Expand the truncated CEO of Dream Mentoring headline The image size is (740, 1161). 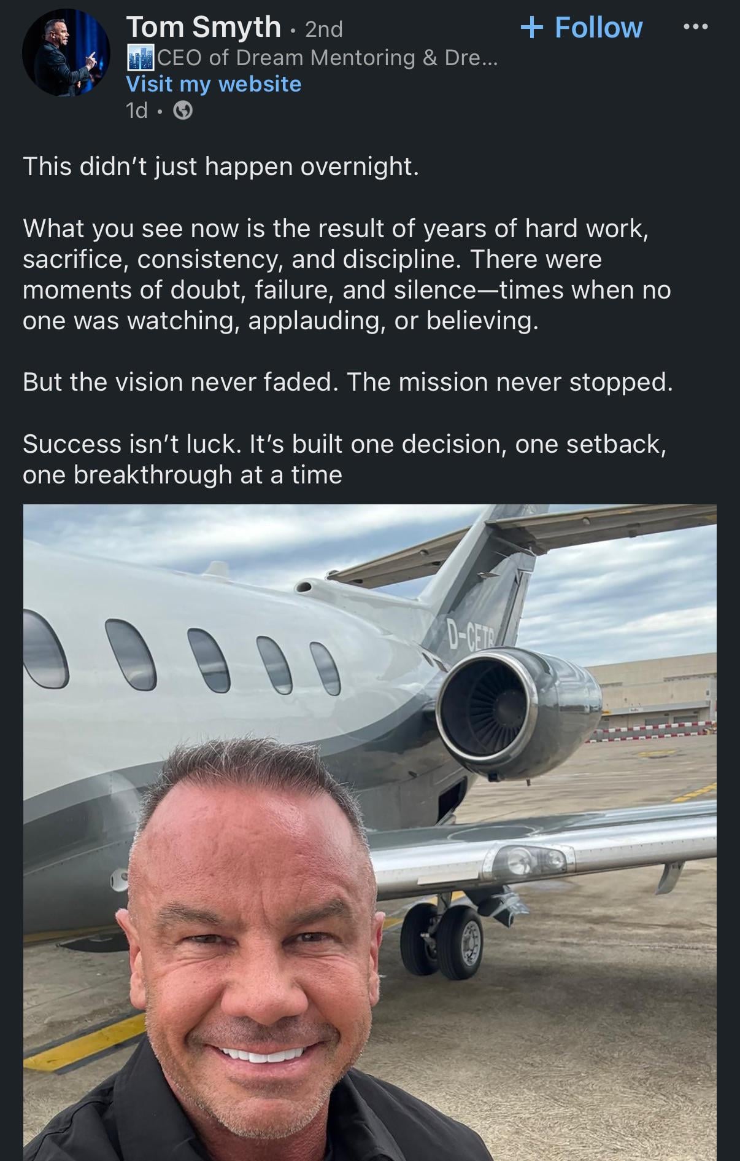point(327,58)
